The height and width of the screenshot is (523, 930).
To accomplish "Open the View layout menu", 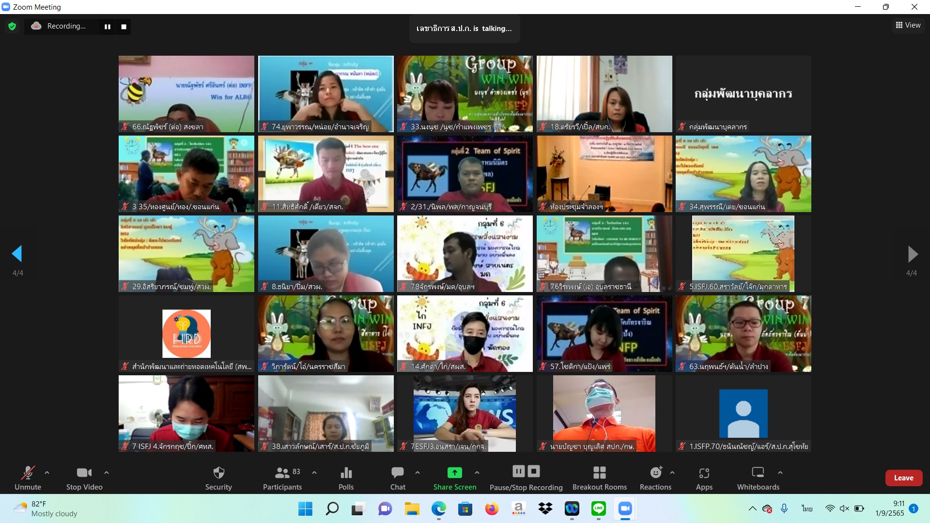I will pos(908,25).
